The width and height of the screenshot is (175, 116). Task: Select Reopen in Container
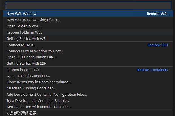tap(23, 70)
